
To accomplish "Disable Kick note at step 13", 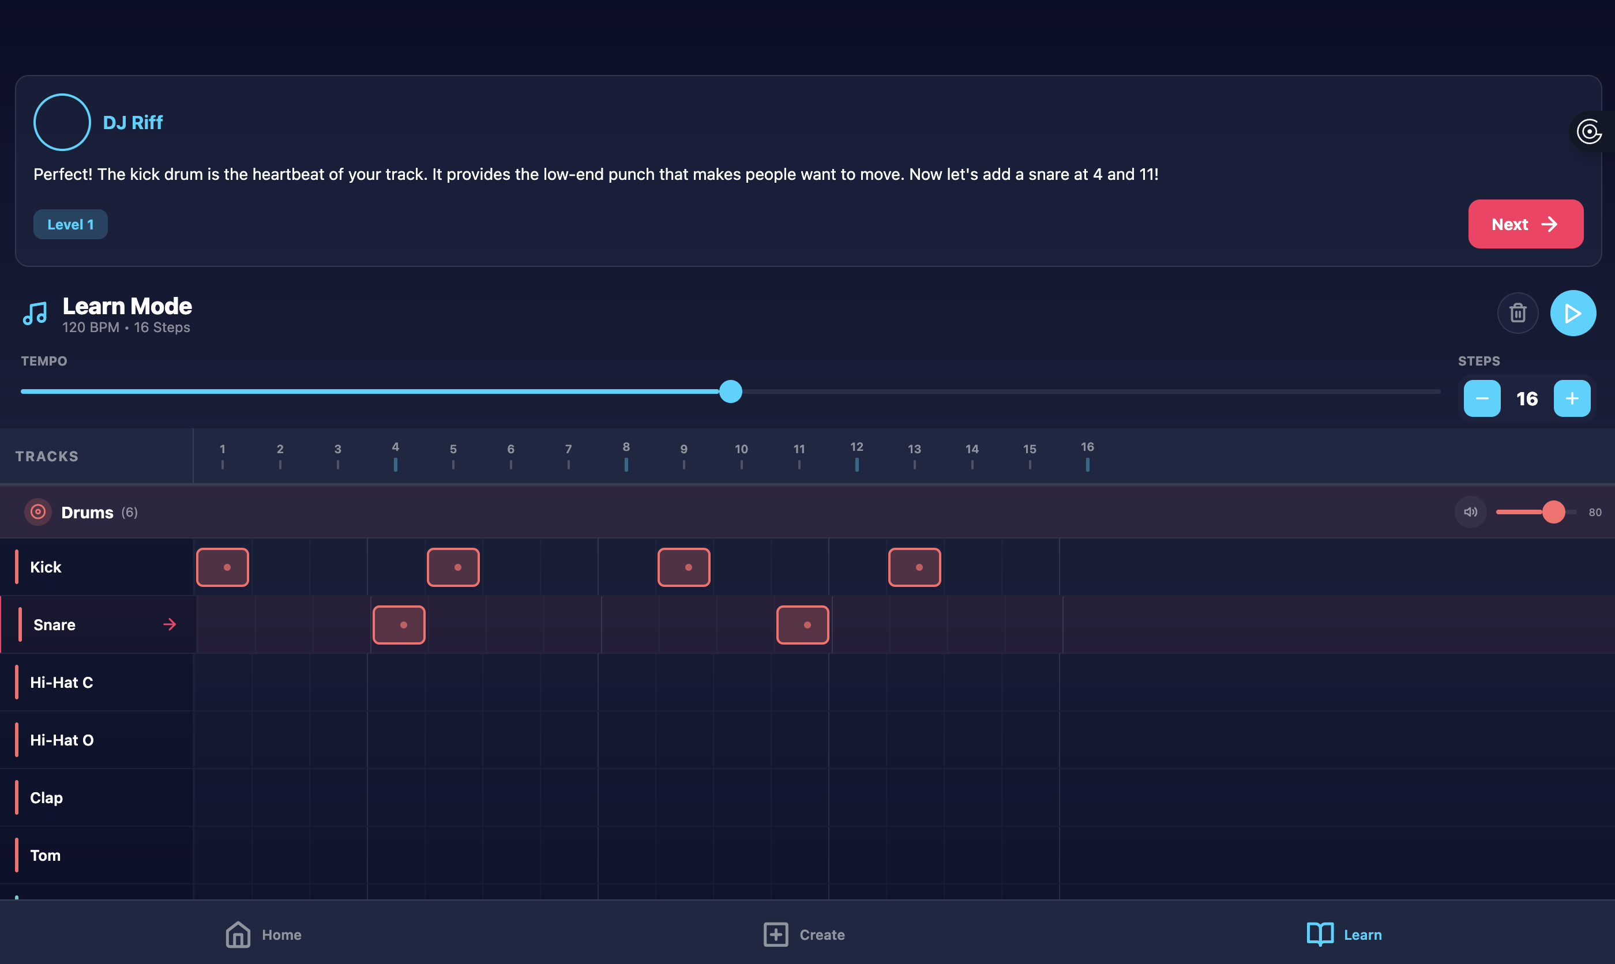I will (x=914, y=567).
